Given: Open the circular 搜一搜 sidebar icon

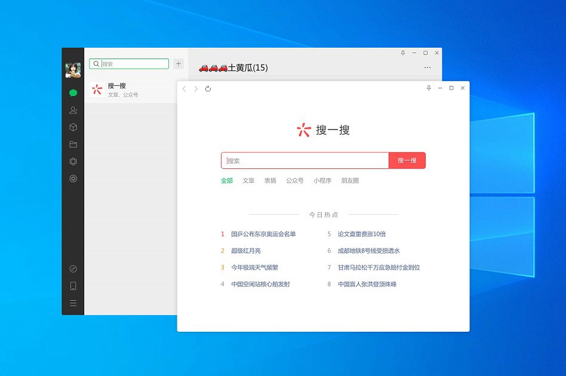Looking at the screenshot, I should [73, 269].
